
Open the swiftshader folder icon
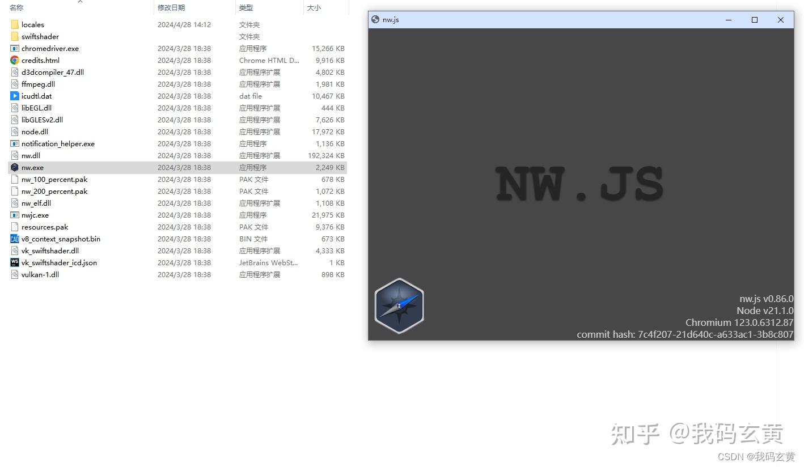point(14,36)
